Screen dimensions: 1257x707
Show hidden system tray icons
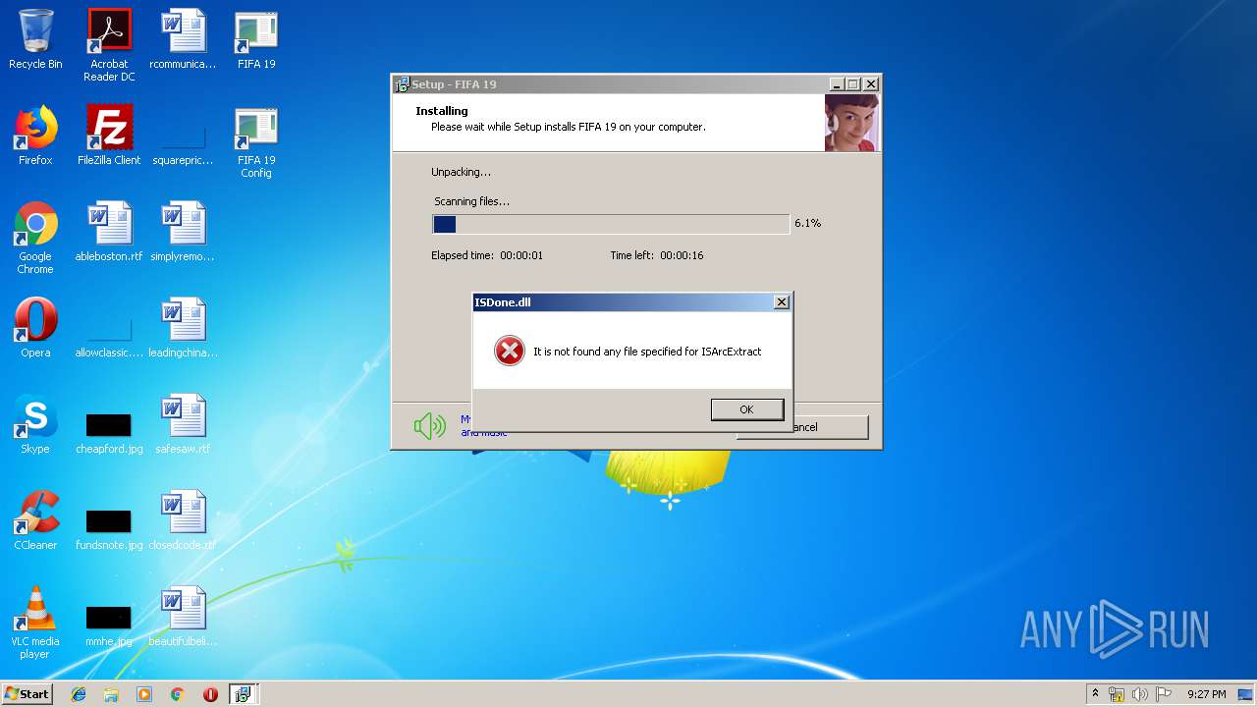click(x=1096, y=694)
